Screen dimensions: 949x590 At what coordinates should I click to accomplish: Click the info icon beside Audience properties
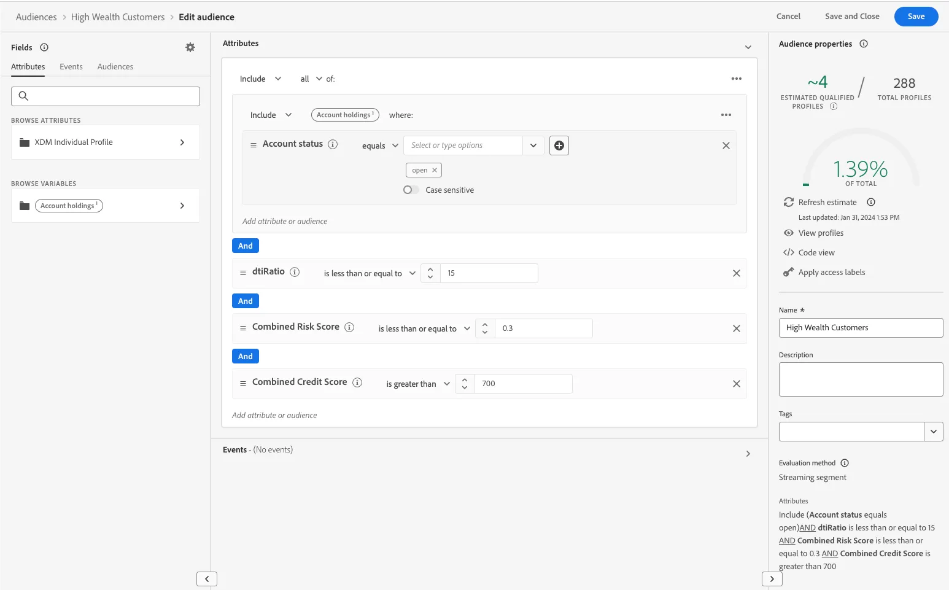point(864,44)
